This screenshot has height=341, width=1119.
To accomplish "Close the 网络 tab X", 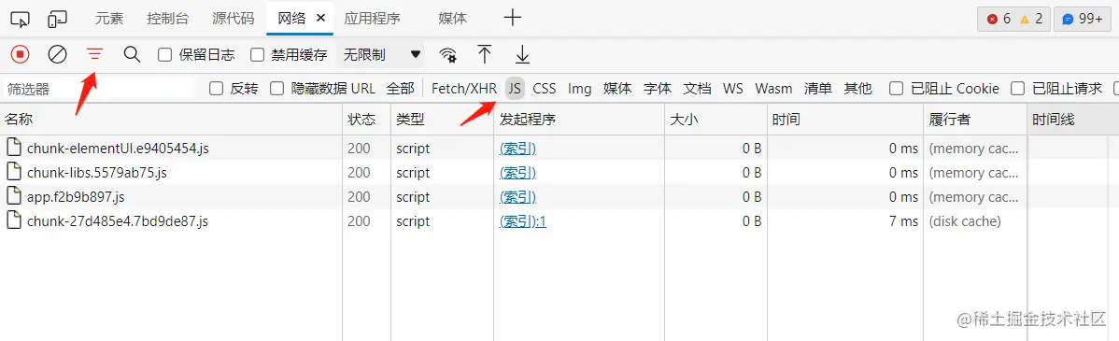I will [x=320, y=19].
